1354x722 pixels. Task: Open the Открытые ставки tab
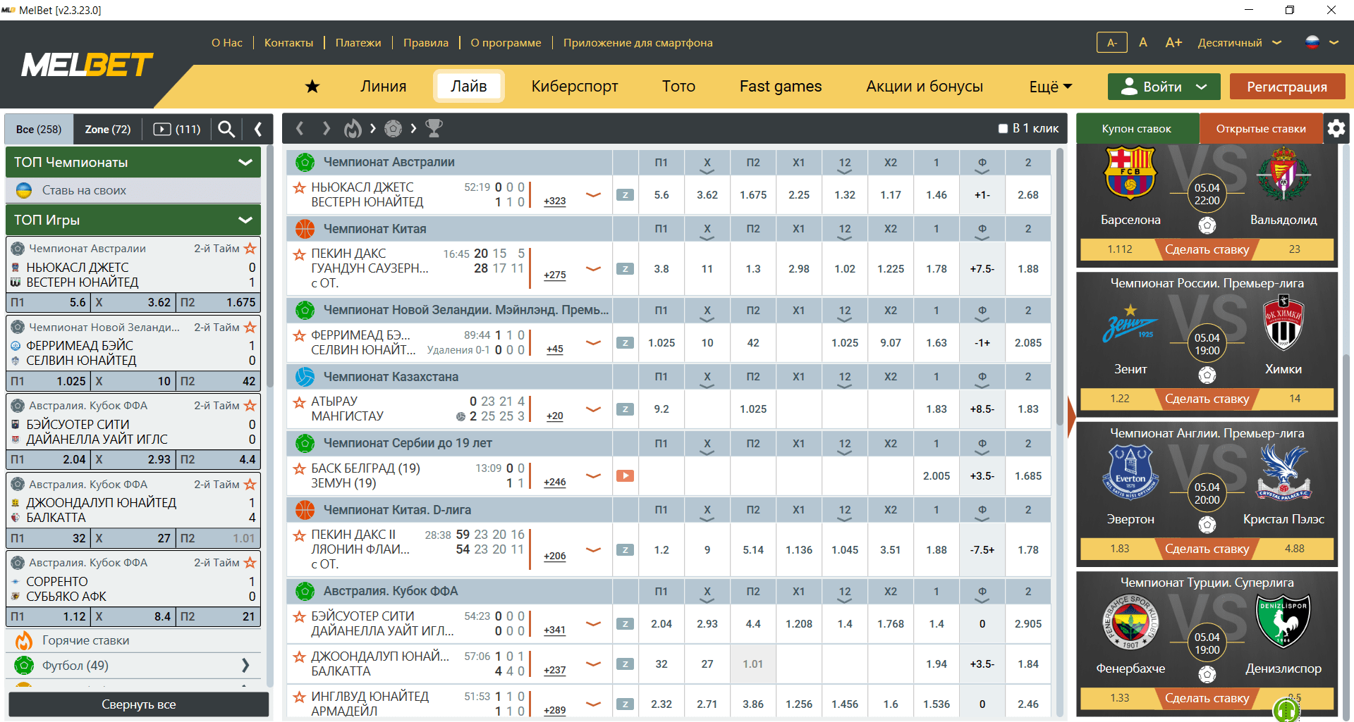tap(1261, 128)
